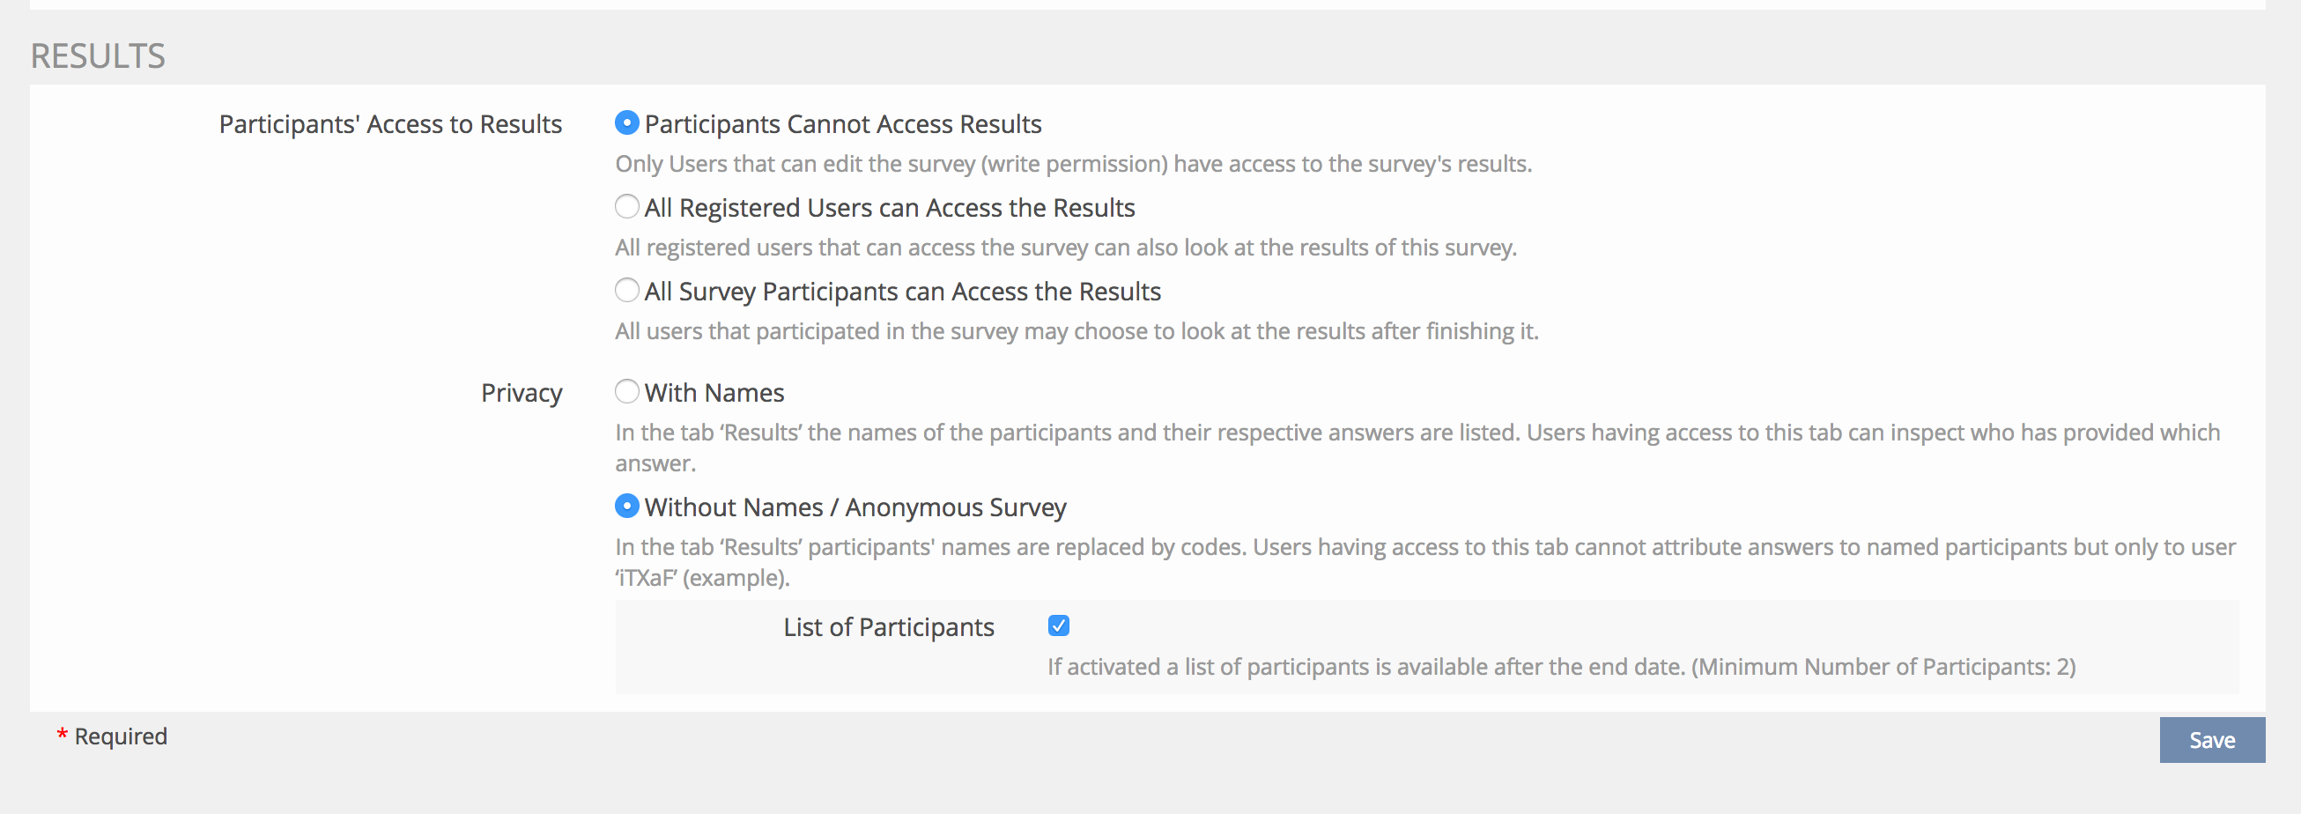Choose All Registered Users can Access radio button
Viewport: 2301px width, 814px height.
point(627,207)
